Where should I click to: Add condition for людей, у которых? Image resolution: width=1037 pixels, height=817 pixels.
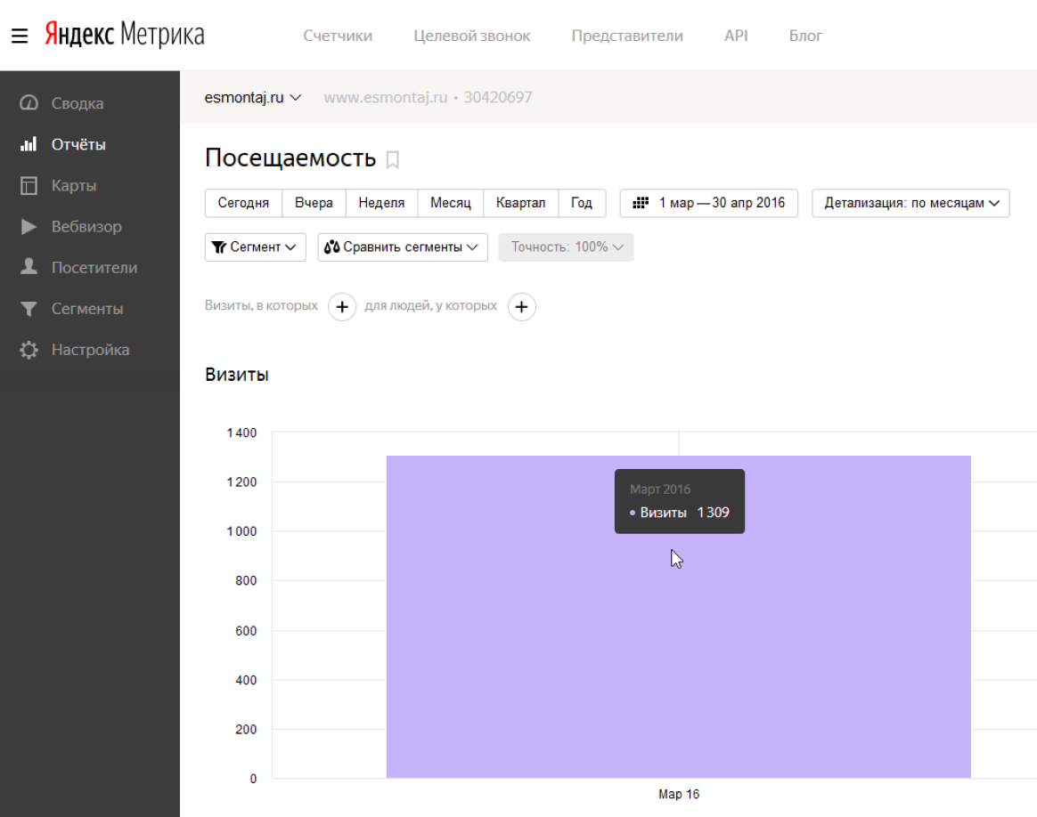pyautogui.click(x=522, y=306)
